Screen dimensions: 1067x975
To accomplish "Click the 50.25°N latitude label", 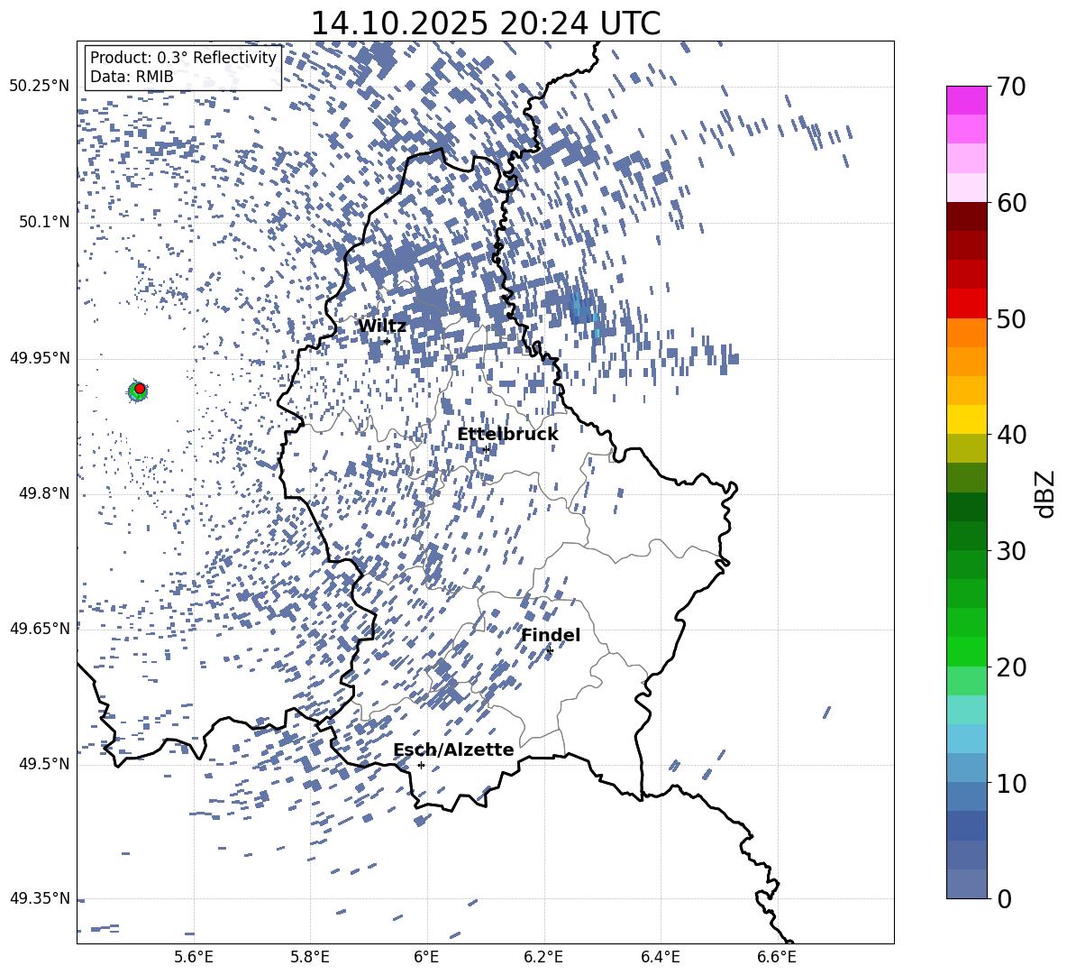I will pyautogui.click(x=40, y=87).
